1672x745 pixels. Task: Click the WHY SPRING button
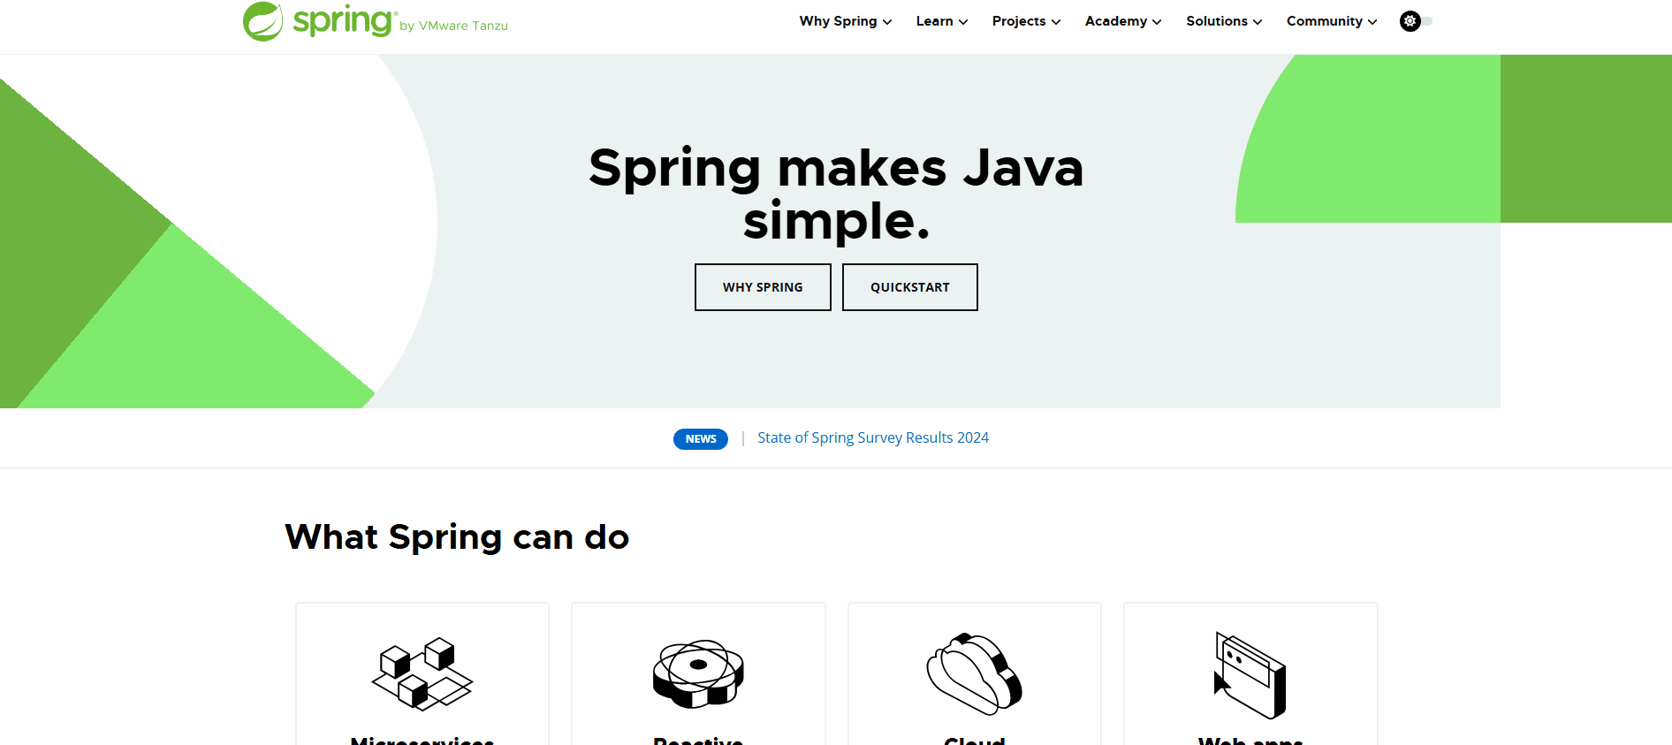tap(763, 287)
